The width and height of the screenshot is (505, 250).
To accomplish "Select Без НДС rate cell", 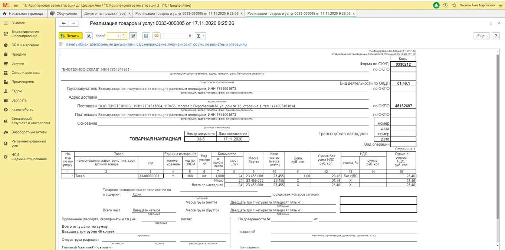I will [x=350, y=176].
